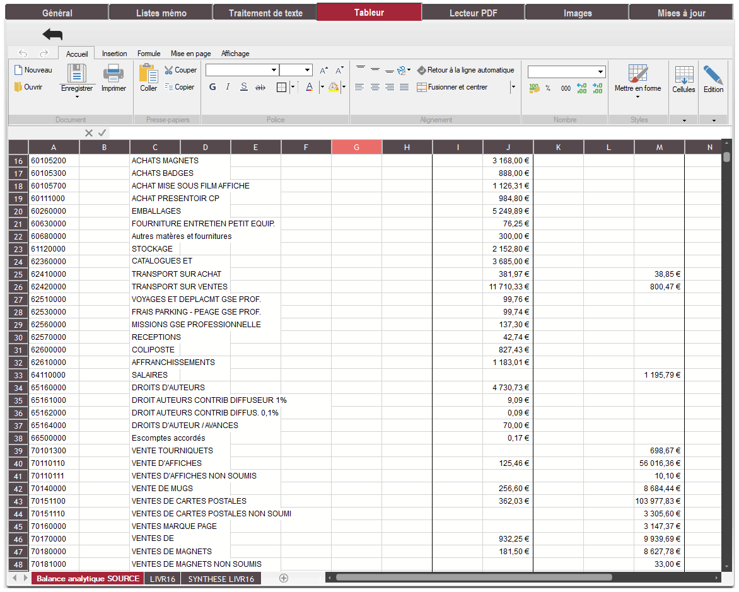Align cell content to vertical middle
The image size is (739, 592).
point(375,70)
